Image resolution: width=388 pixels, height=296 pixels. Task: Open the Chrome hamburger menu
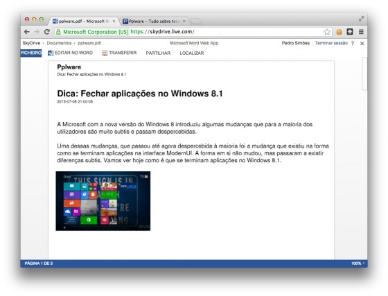[x=361, y=32]
